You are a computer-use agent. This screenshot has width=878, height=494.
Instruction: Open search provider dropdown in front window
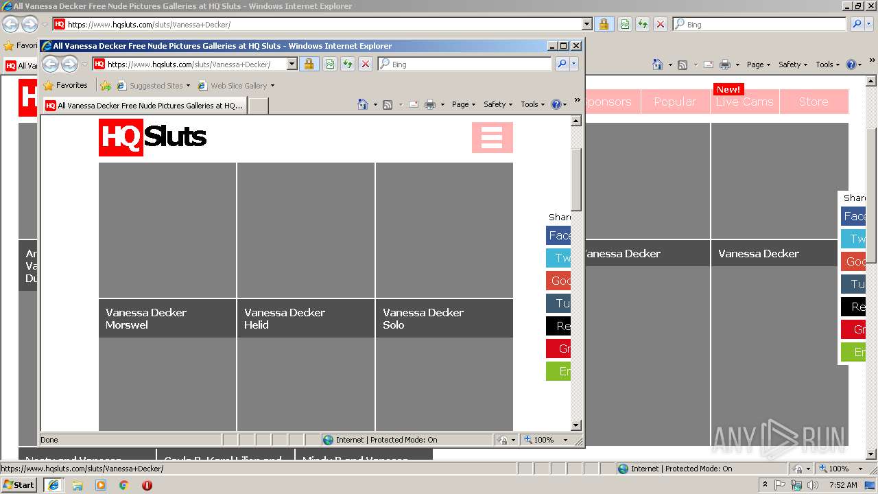[x=574, y=64]
